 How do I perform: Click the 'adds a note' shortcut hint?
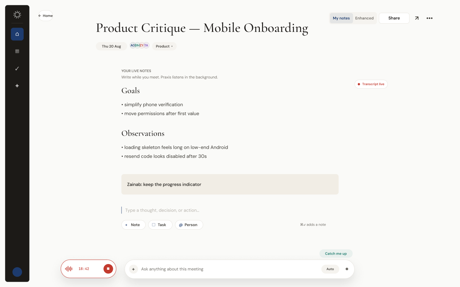[x=313, y=225]
